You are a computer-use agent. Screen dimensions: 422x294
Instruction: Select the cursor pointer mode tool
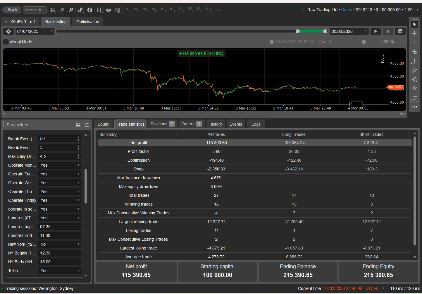pos(414,24)
